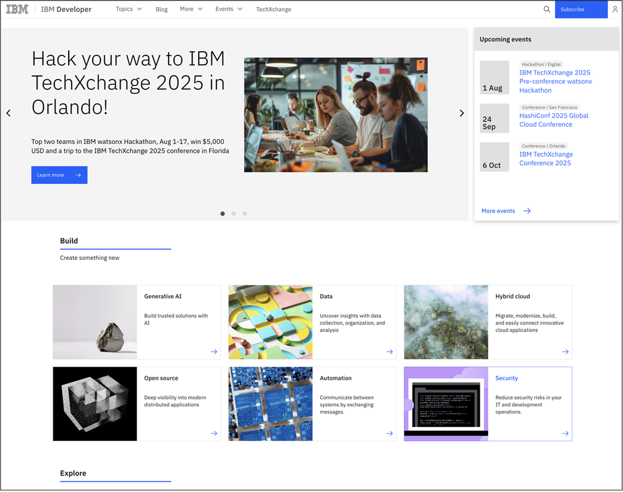Screen dimensions: 623x492
Task: Click arrow next to More events
Action: [x=527, y=211]
